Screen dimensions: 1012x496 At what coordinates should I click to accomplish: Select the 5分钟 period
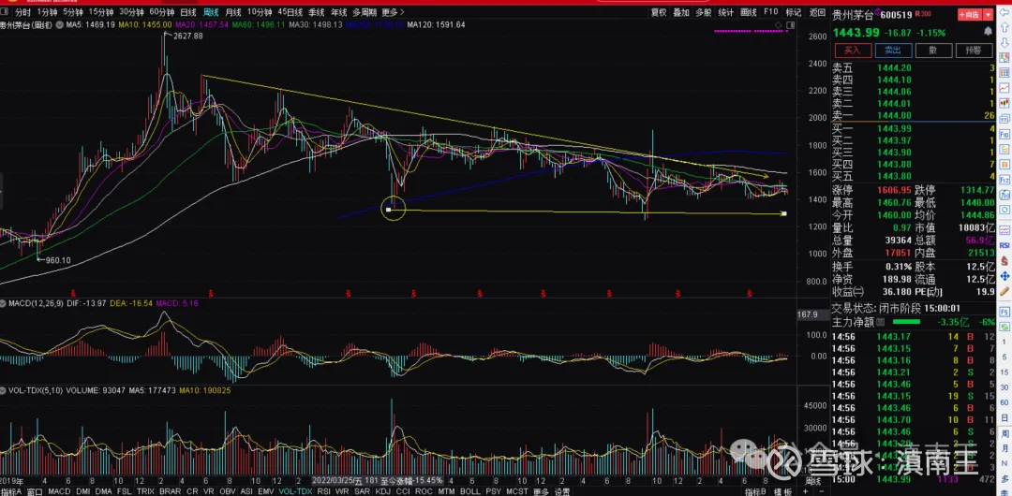point(73,12)
